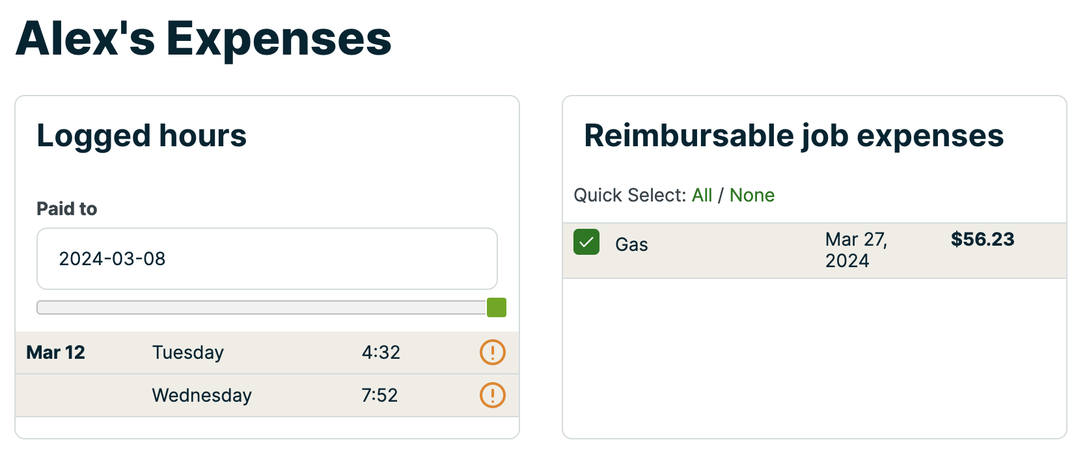Screen dimensions: 1087x455
Task: Choose None in Quick Select
Action: tap(752, 195)
